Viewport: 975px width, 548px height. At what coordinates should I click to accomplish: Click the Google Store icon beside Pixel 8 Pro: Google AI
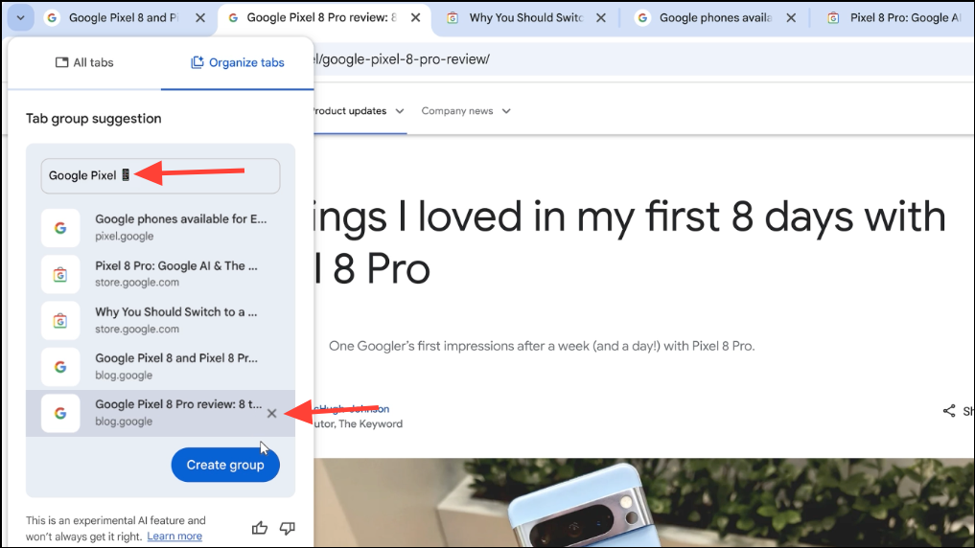coord(60,275)
